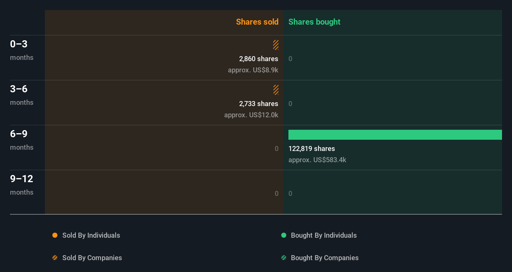Select the striped Sold By Companies legend dot
Screen dimensions: 512x272
tap(55, 258)
